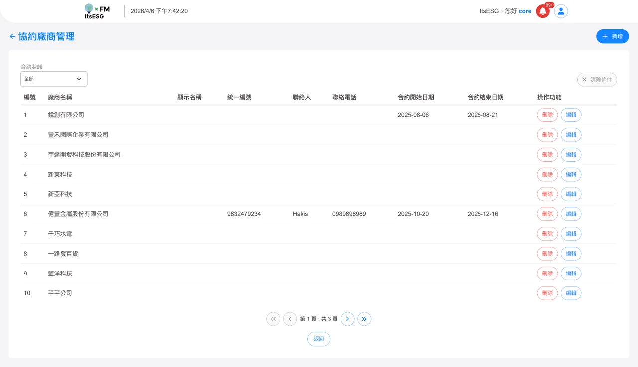Click the ItsESG FM logo
Viewport: 638px width, 367px height.
[x=97, y=11]
